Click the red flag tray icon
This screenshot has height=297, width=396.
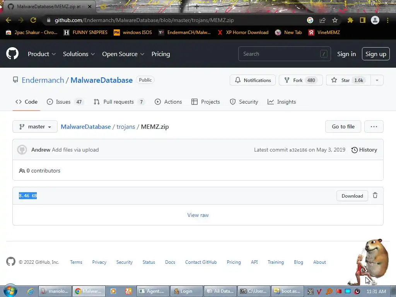[x=338, y=291]
